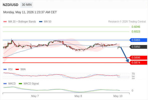Click the blue MA 50 legend swatch
Screen dimensions: 148x100
pos(41,22)
